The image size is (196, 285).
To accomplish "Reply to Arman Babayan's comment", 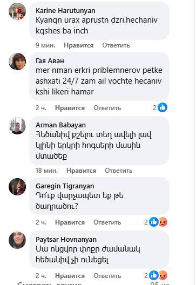I will coord(119,171).
